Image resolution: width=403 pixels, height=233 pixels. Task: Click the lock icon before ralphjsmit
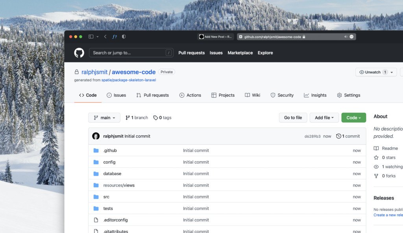tap(77, 72)
